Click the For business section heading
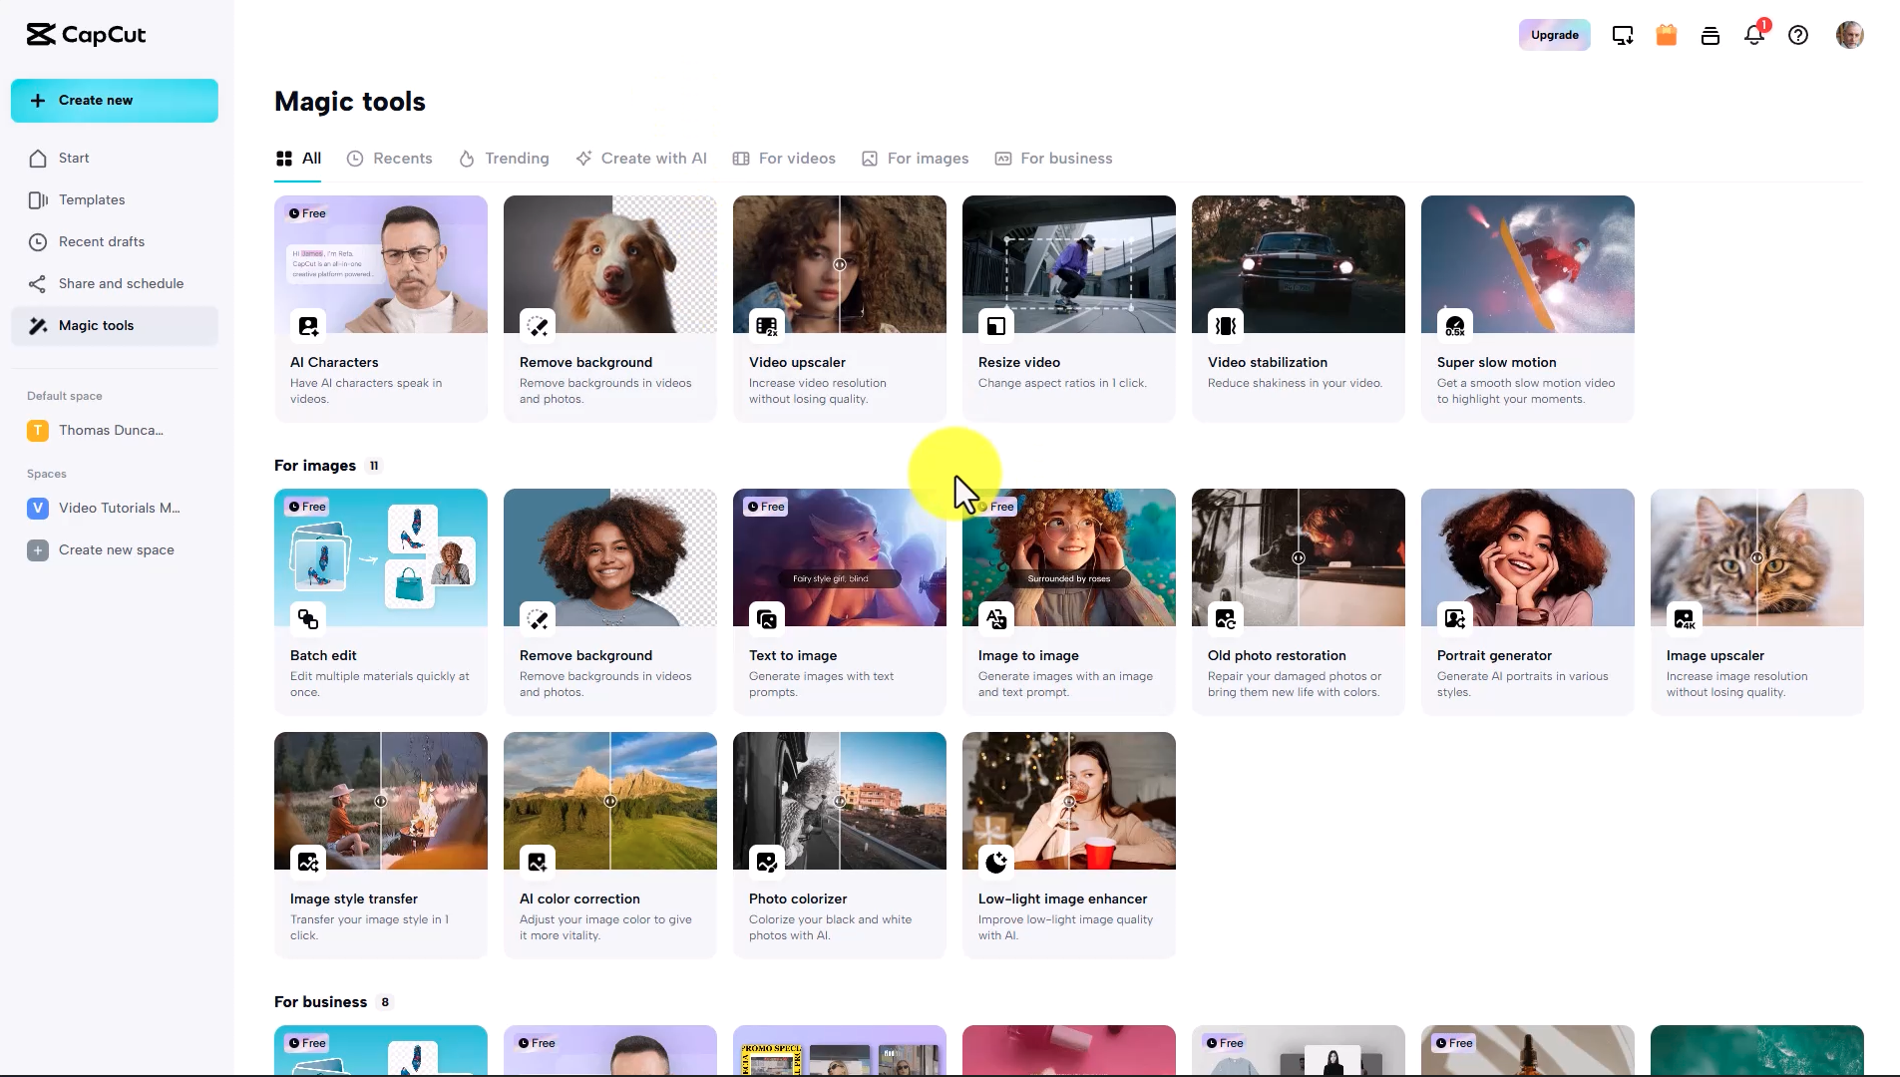This screenshot has width=1900, height=1077. pyautogui.click(x=321, y=1002)
